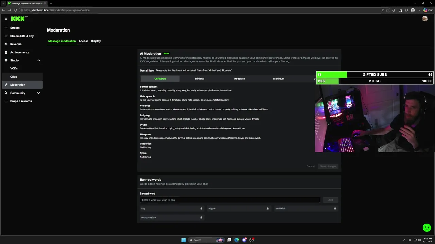The image size is (435, 244).
Task: Click the Moderation wrench icon
Action: point(6,85)
